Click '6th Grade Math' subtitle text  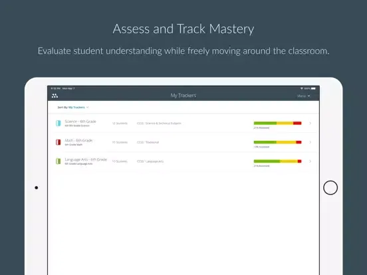pos(74,145)
